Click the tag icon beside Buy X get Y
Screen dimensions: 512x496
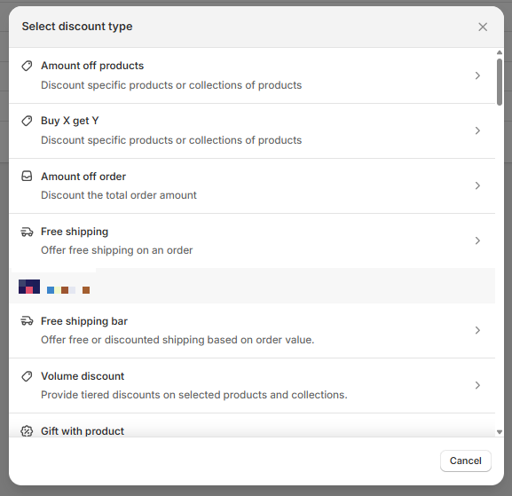click(27, 121)
